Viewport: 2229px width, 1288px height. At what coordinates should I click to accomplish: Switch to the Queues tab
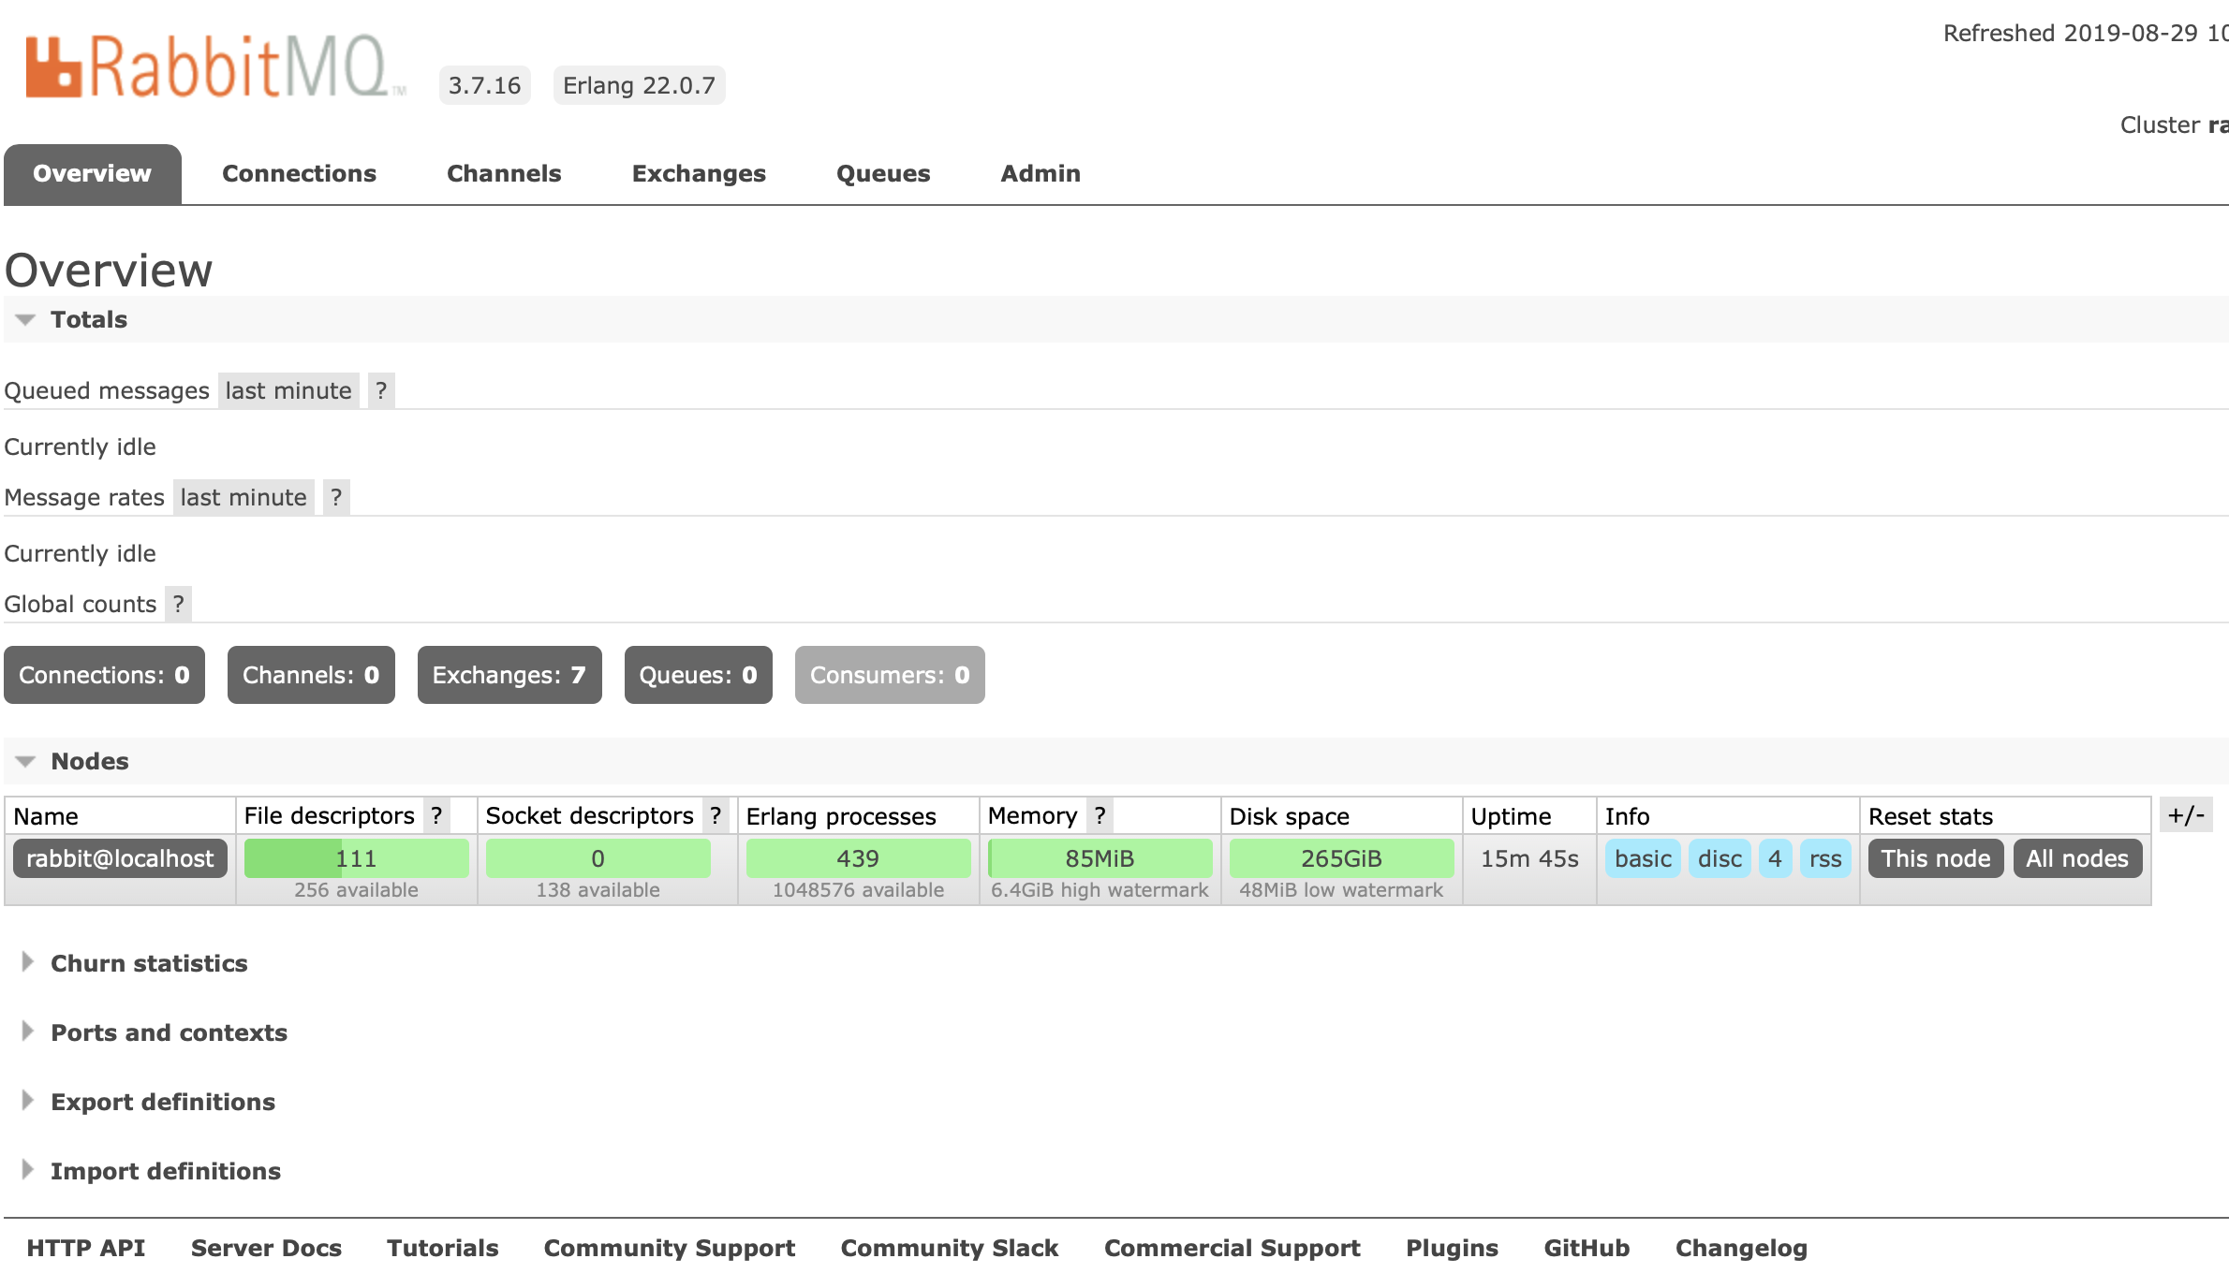pyautogui.click(x=883, y=173)
